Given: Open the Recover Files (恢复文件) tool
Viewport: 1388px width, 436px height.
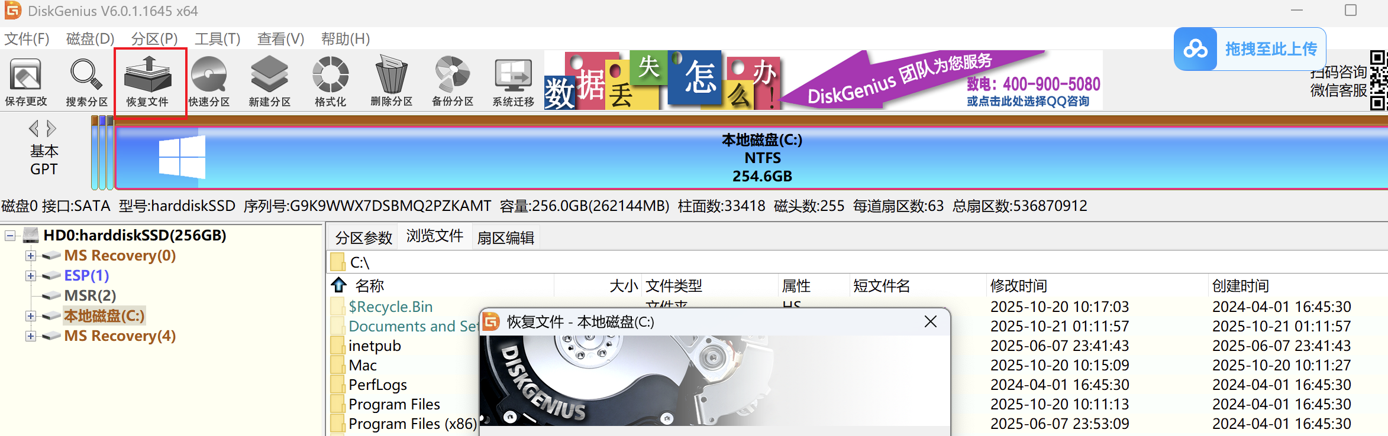Looking at the screenshot, I should [148, 82].
